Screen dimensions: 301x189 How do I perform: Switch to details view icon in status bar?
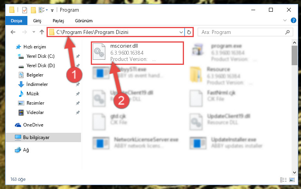tap(283, 180)
